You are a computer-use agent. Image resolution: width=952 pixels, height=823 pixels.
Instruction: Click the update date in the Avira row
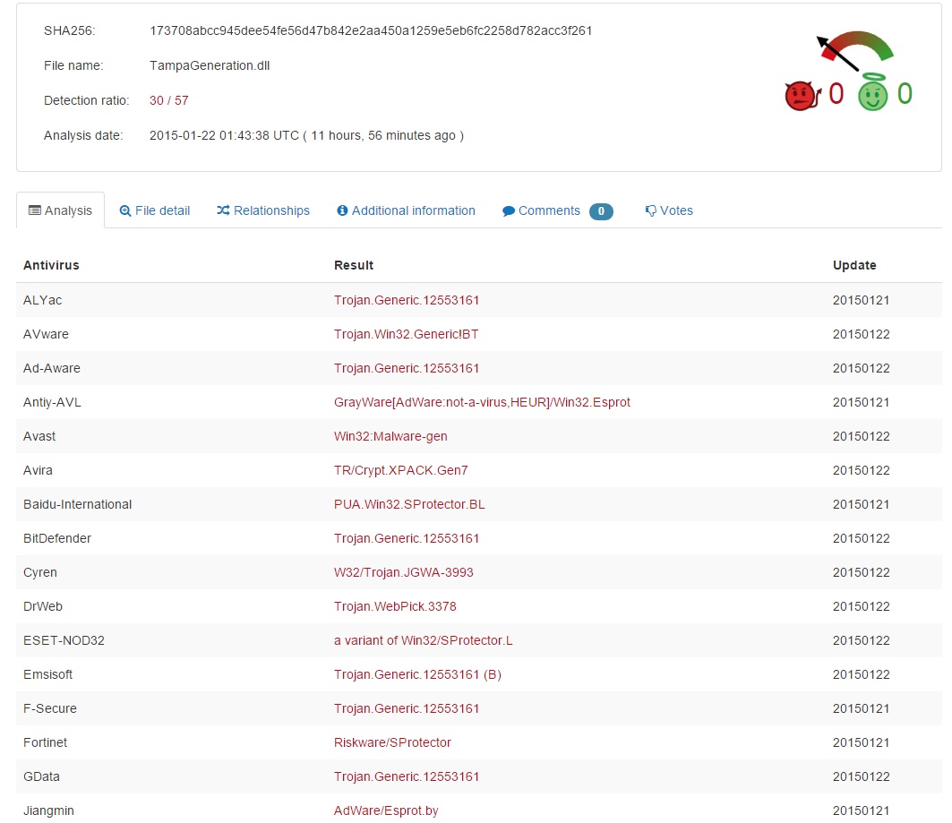(x=861, y=470)
